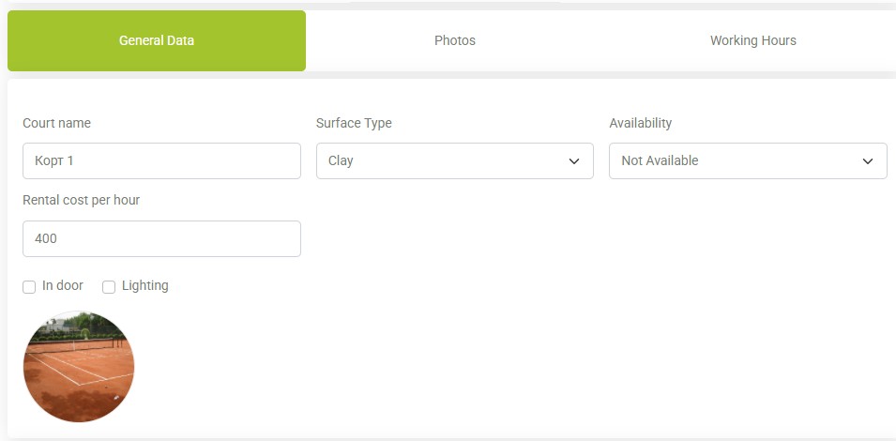Image resolution: width=896 pixels, height=441 pixels.
Task: Open the round clay court photo thumbnail
Action: pos(79,367)
